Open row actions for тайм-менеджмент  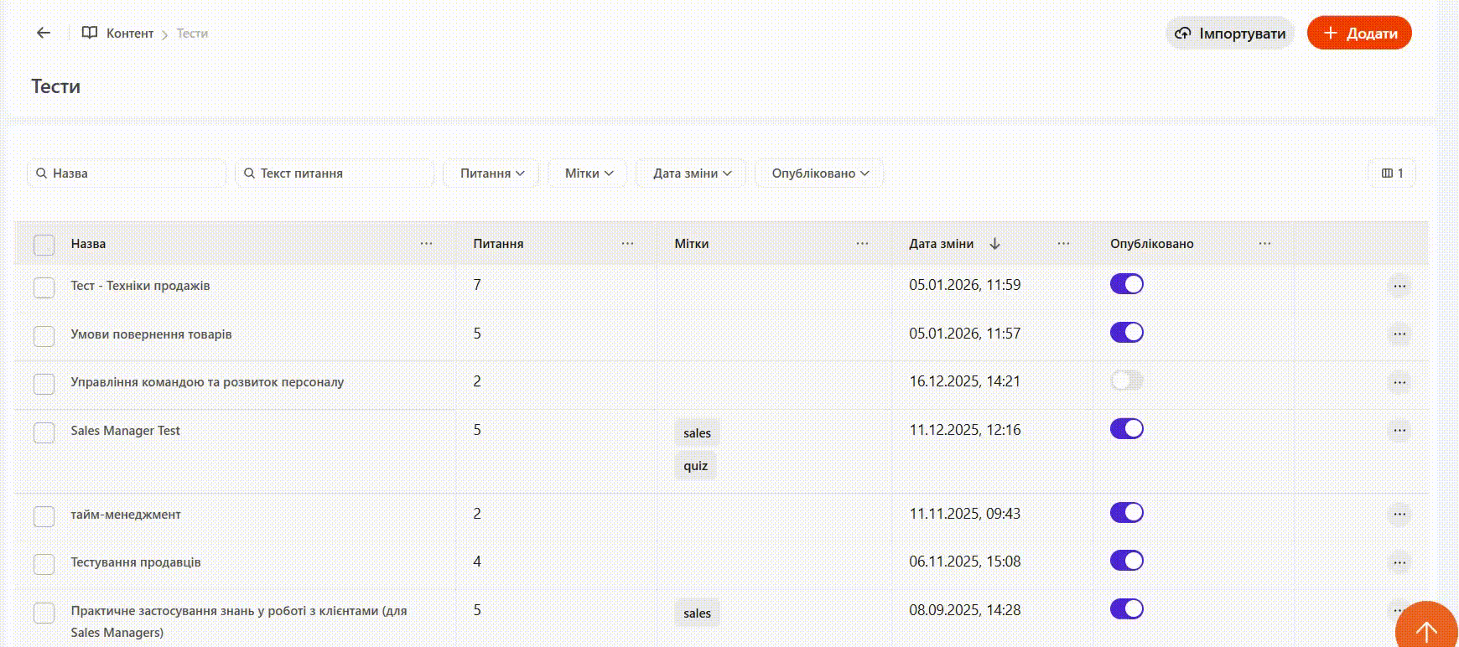(x=1399, y=515)
